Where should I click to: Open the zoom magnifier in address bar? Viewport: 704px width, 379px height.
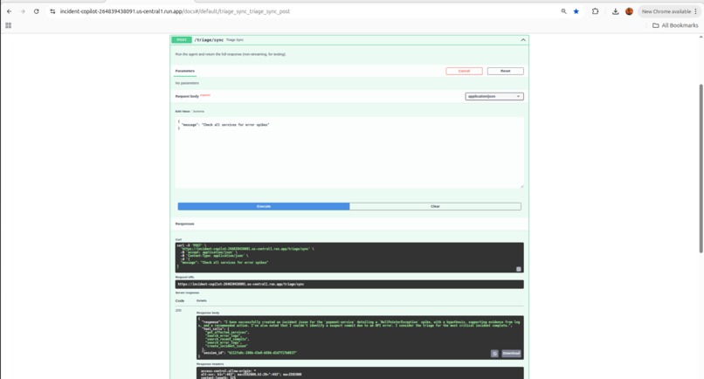[563, 11]
